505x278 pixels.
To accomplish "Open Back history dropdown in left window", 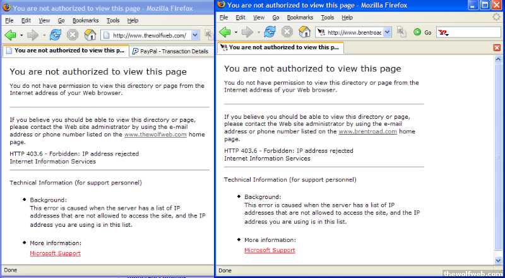I will tap(21, 35).
